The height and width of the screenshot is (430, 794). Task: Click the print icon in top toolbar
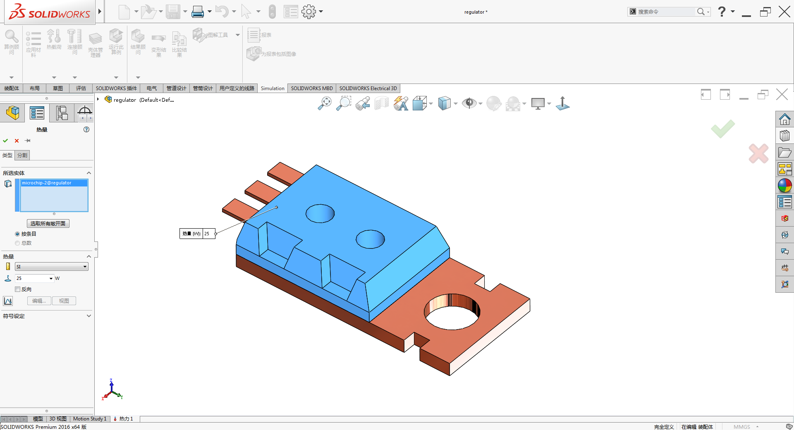pyautogui.click(x=198, y=12)
